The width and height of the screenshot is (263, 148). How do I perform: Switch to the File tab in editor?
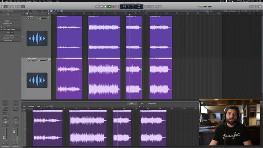(142, 104)
